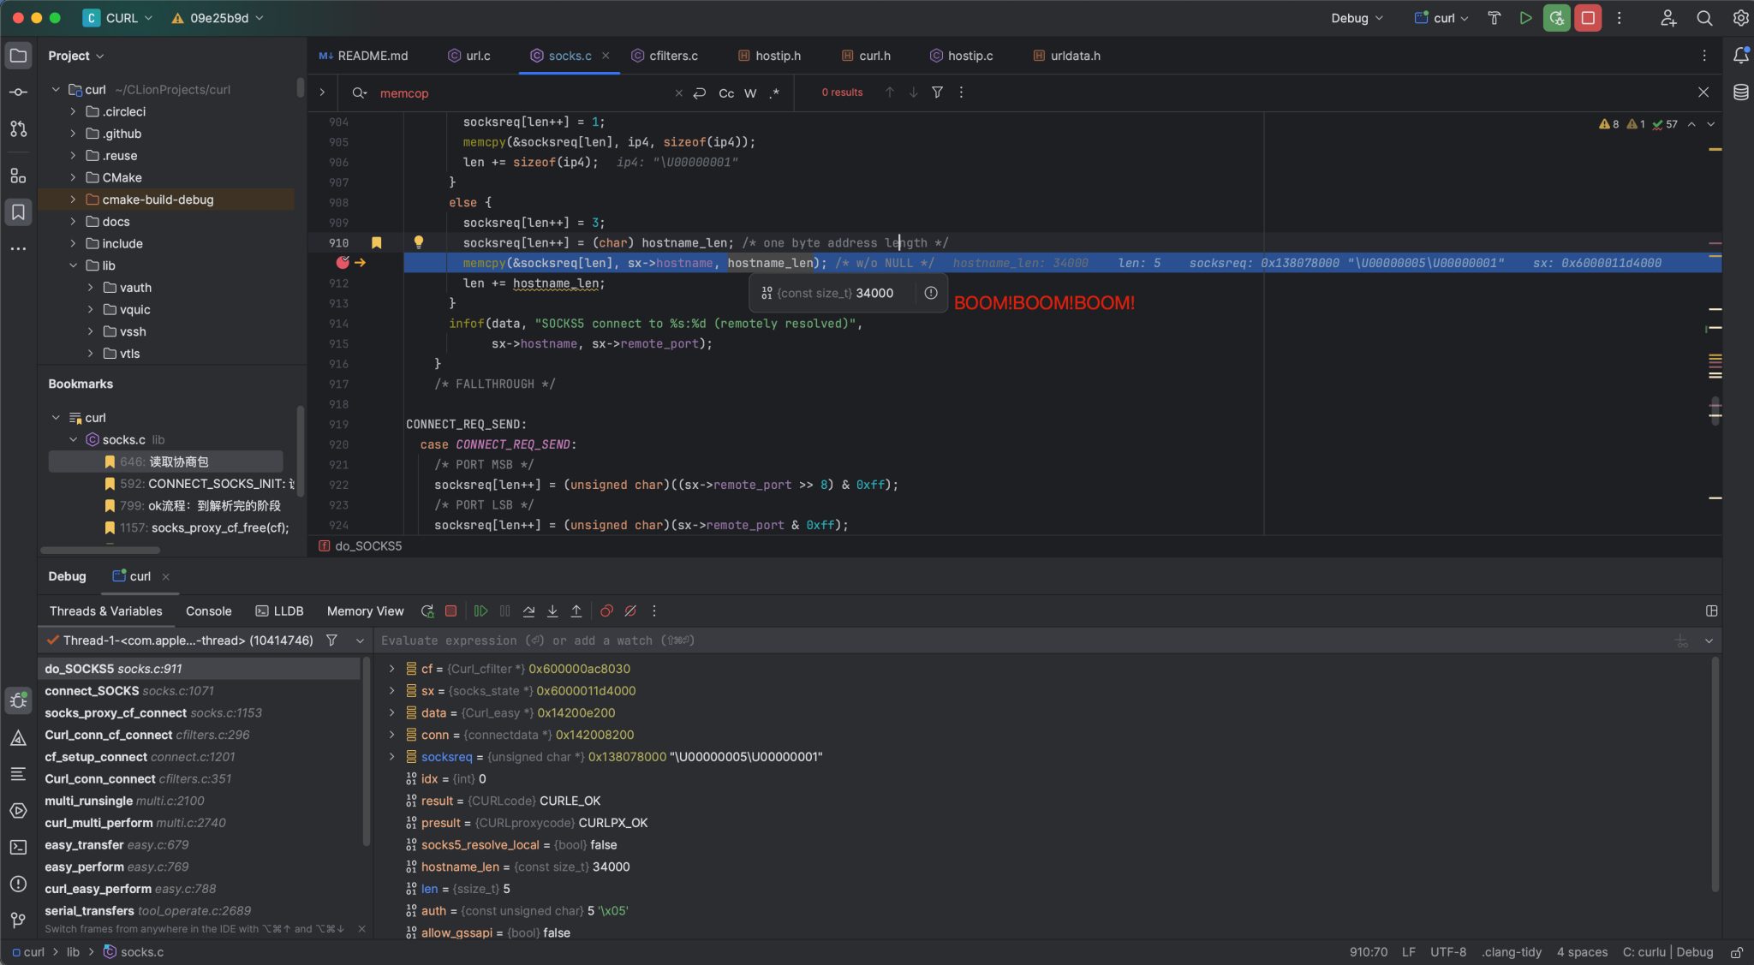The height and width of the screenshot is (965, 1754).
Task: Enable regex mode for memcop search
Action: (774, 92)
